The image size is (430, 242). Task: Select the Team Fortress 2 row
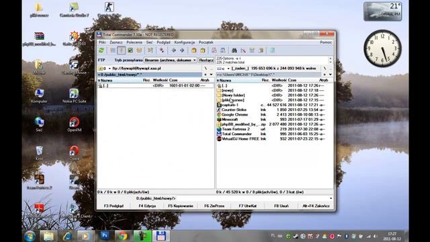coord(275,129)
